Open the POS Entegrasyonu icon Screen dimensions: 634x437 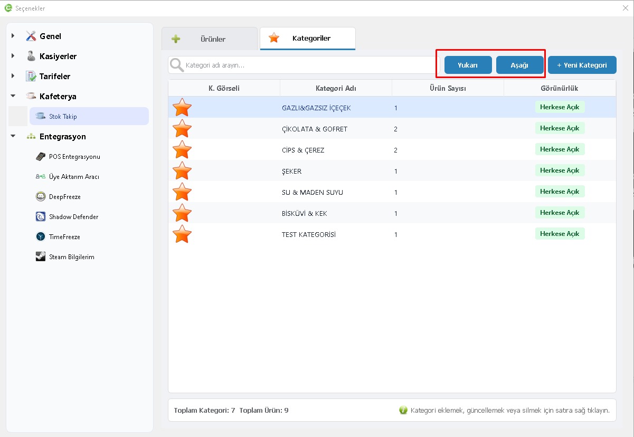[41, 157]
